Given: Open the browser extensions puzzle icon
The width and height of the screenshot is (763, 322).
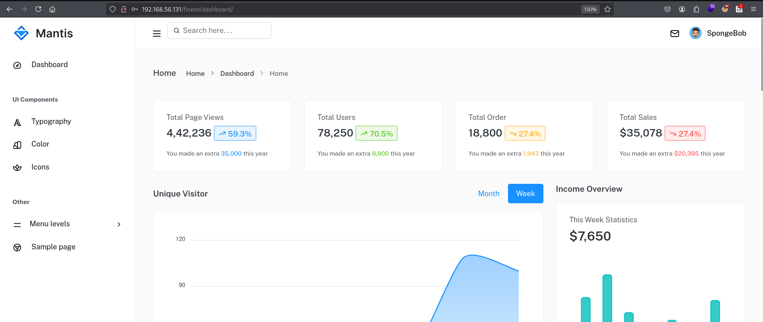Looking at the screenshot, I should pos(696,9).
